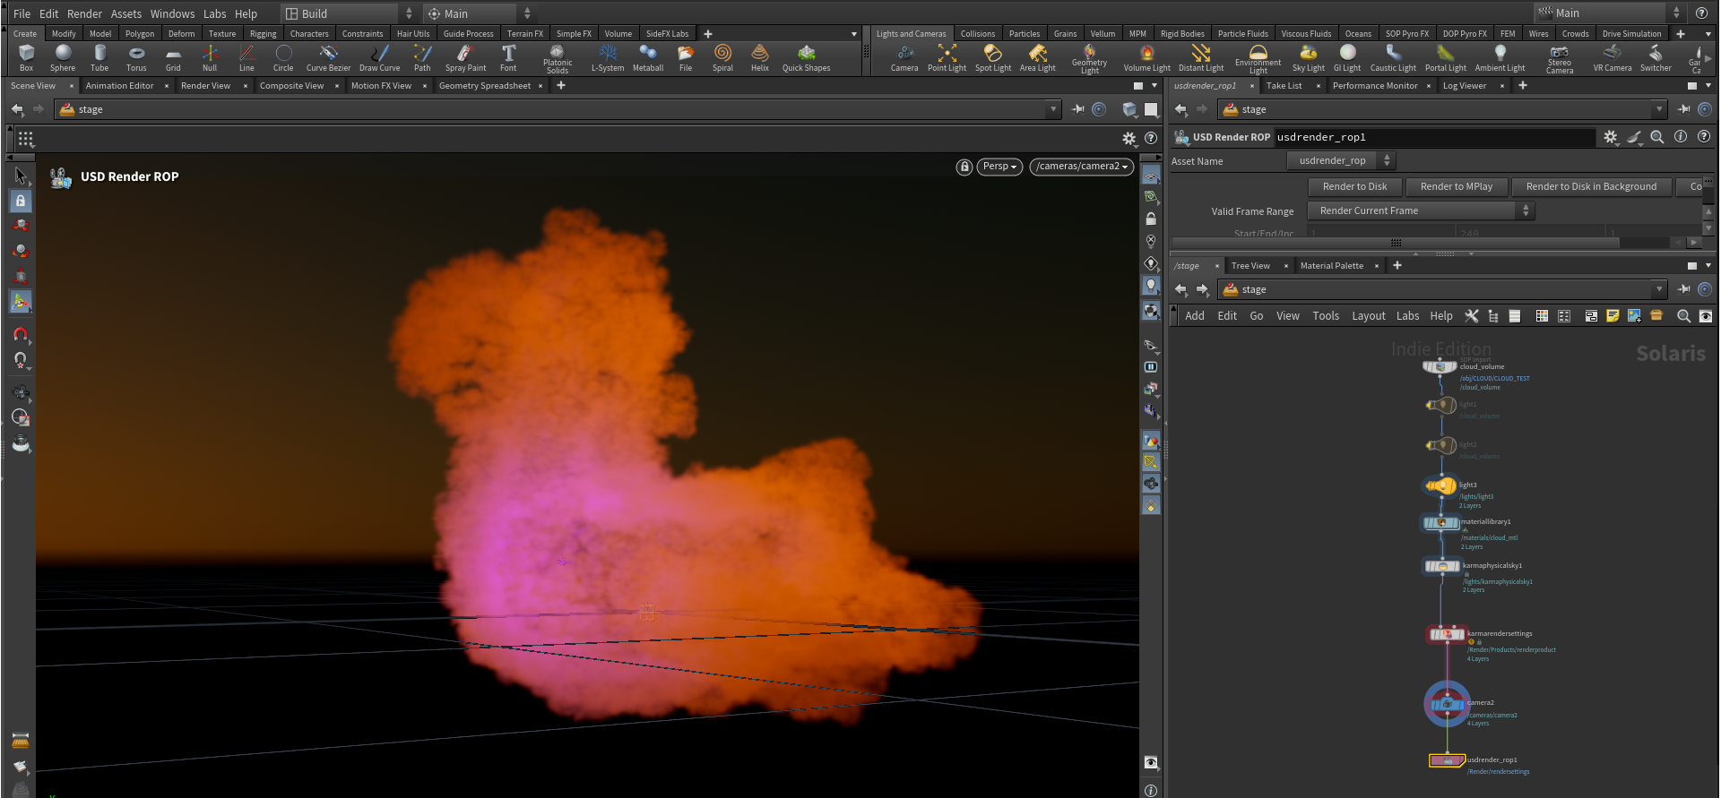Expand the Valid Frame Range dropdown
Viewport: 1721px width, 798px height.
[1421, 210]
